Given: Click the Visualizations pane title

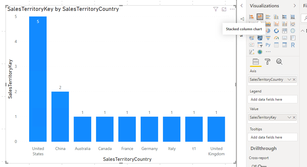Looking at the screenshot, I should coord(264,6).
